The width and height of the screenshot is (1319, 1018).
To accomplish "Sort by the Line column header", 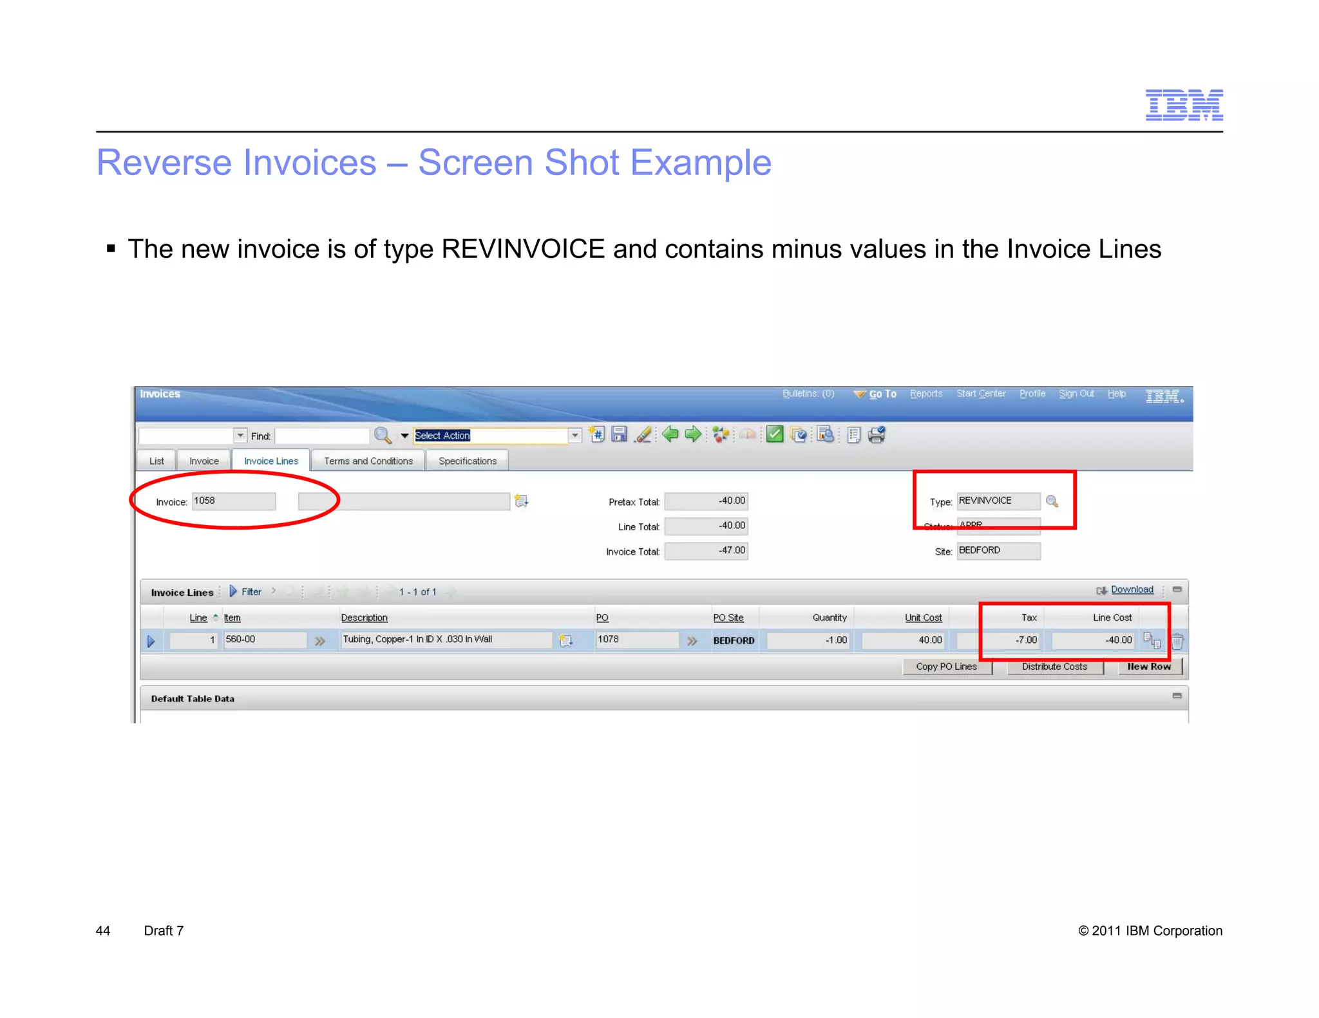I will pos(198,618).
